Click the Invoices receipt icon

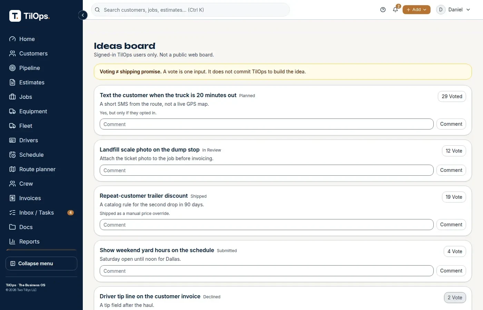pos(12,198)
